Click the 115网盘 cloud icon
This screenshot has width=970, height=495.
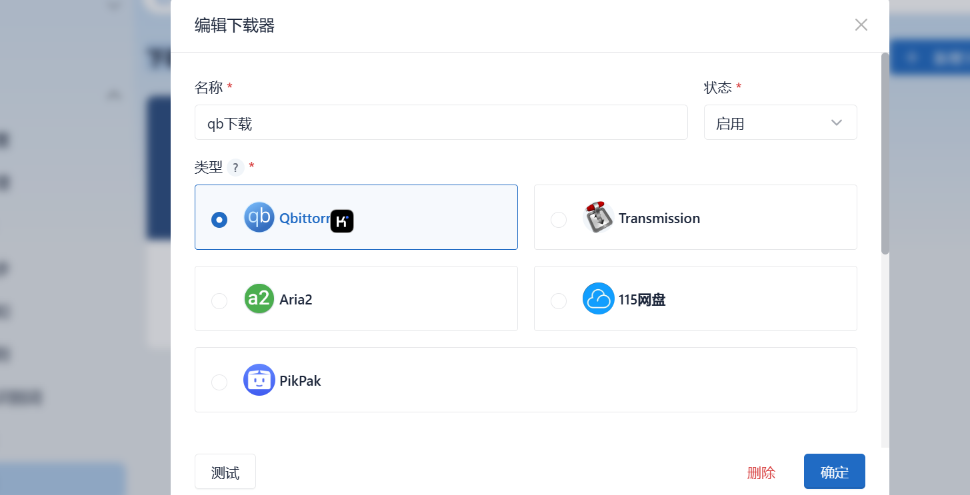point(598,298)
